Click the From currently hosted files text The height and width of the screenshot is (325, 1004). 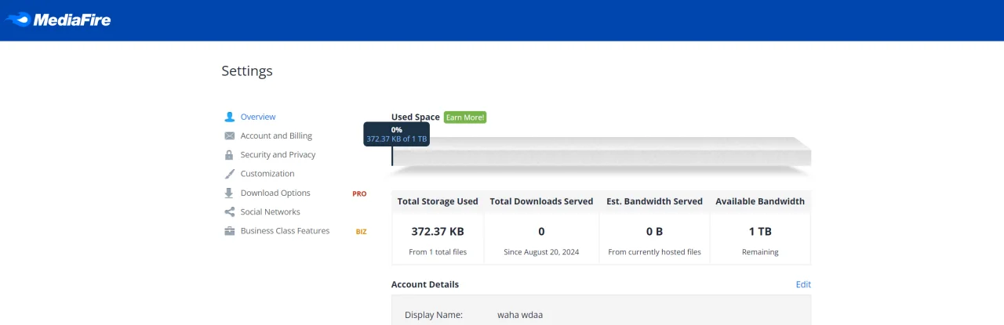[654, 252]
